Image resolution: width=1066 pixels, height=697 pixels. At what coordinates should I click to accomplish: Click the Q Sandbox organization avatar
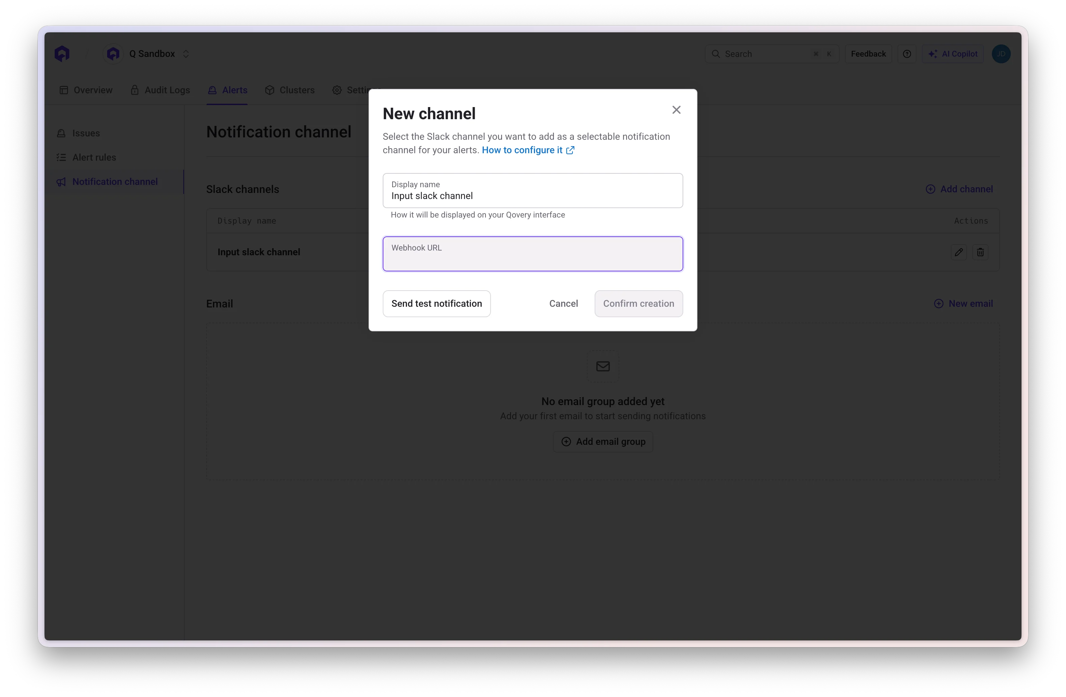coord(113,54)
